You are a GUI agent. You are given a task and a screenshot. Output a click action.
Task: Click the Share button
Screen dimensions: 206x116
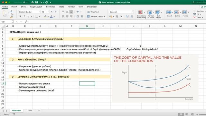click(203, 7)
